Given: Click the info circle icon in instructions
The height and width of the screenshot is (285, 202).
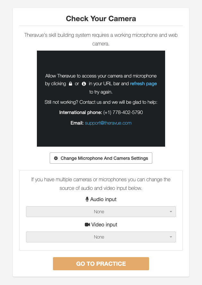Looking at the screenshot, I should click(84, 84).
